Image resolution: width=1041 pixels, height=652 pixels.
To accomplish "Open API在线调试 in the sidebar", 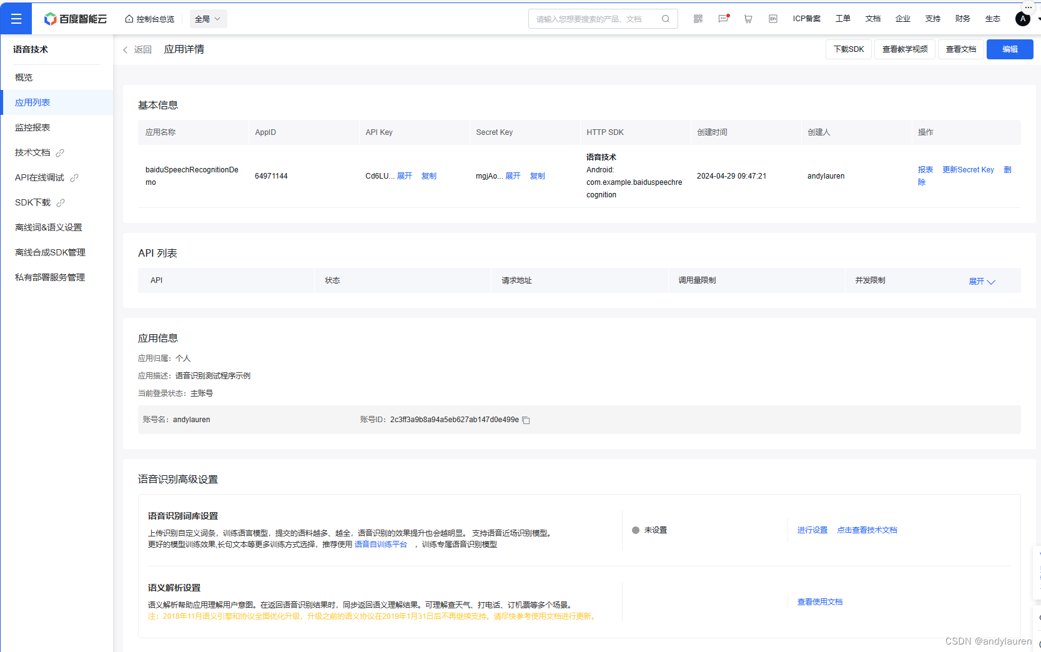I will tap(39, 177).
